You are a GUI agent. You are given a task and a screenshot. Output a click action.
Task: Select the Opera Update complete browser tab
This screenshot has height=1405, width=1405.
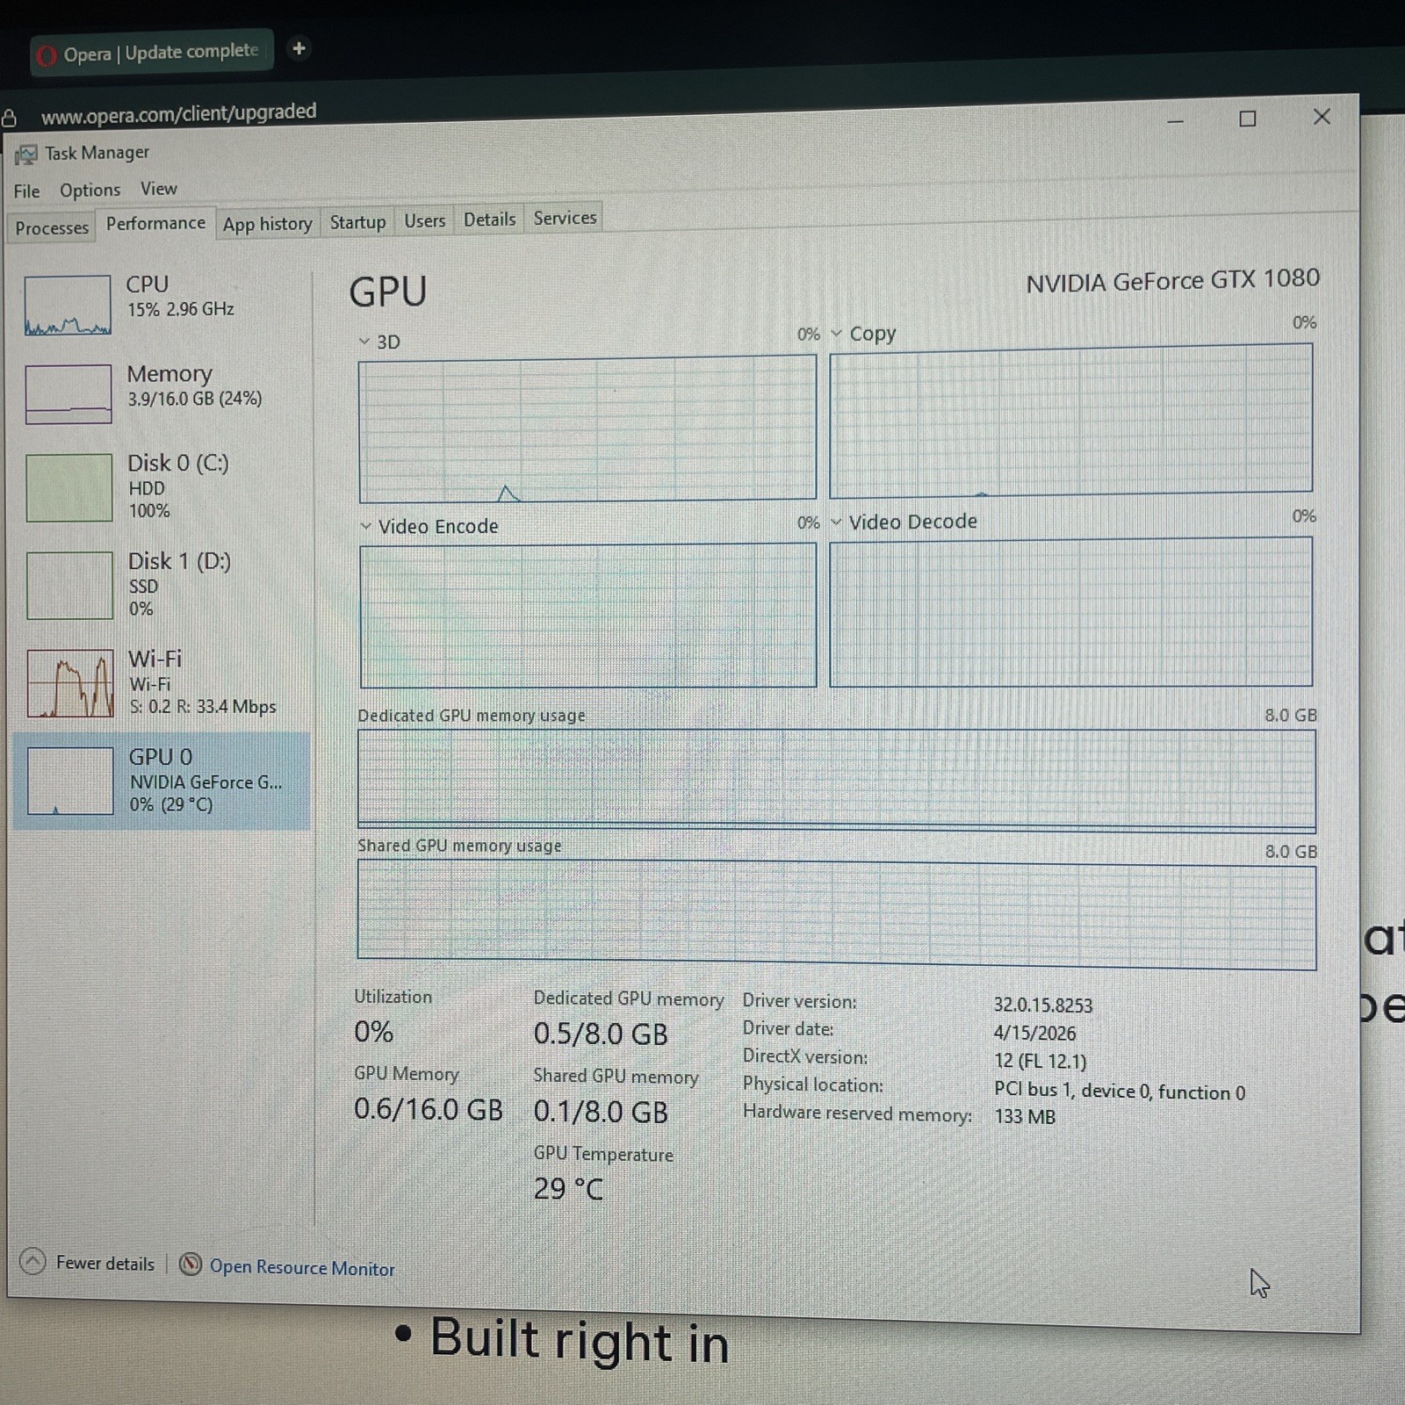click(x=152, y=53)
